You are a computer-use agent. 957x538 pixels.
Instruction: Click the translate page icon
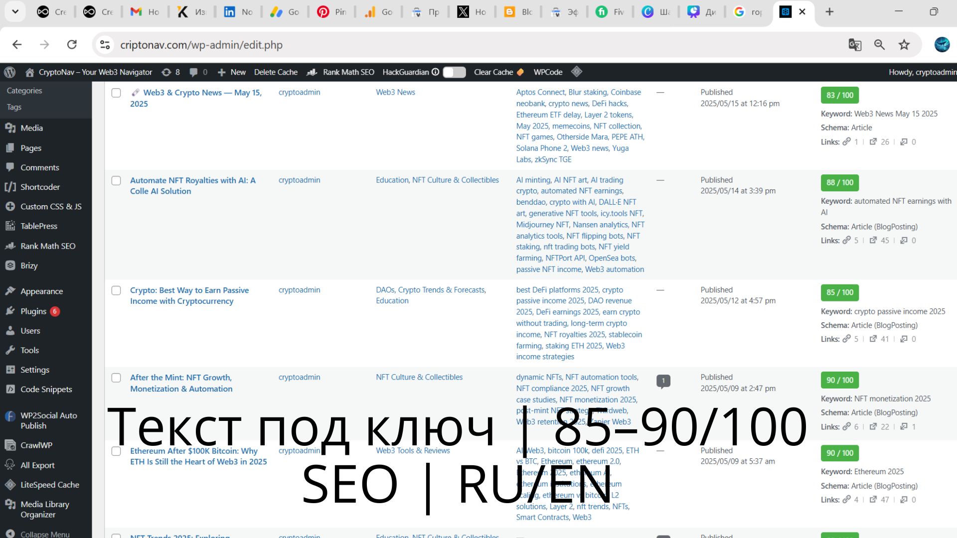pyautogui.click(x=855, y=45)
